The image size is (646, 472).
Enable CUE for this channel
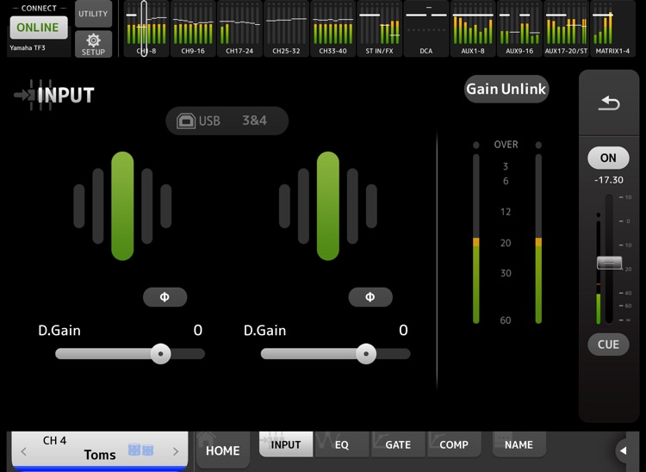click(608, 345)
